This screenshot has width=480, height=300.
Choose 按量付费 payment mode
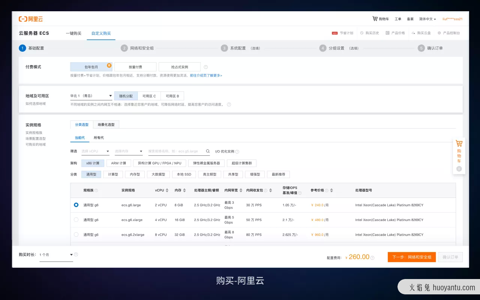[135, 67]
